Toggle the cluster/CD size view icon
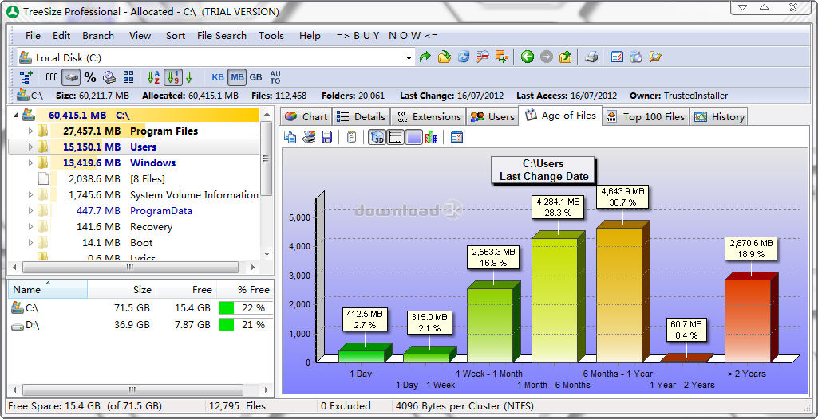The height and width of the screenshot is (419, 818). point(109,77)
